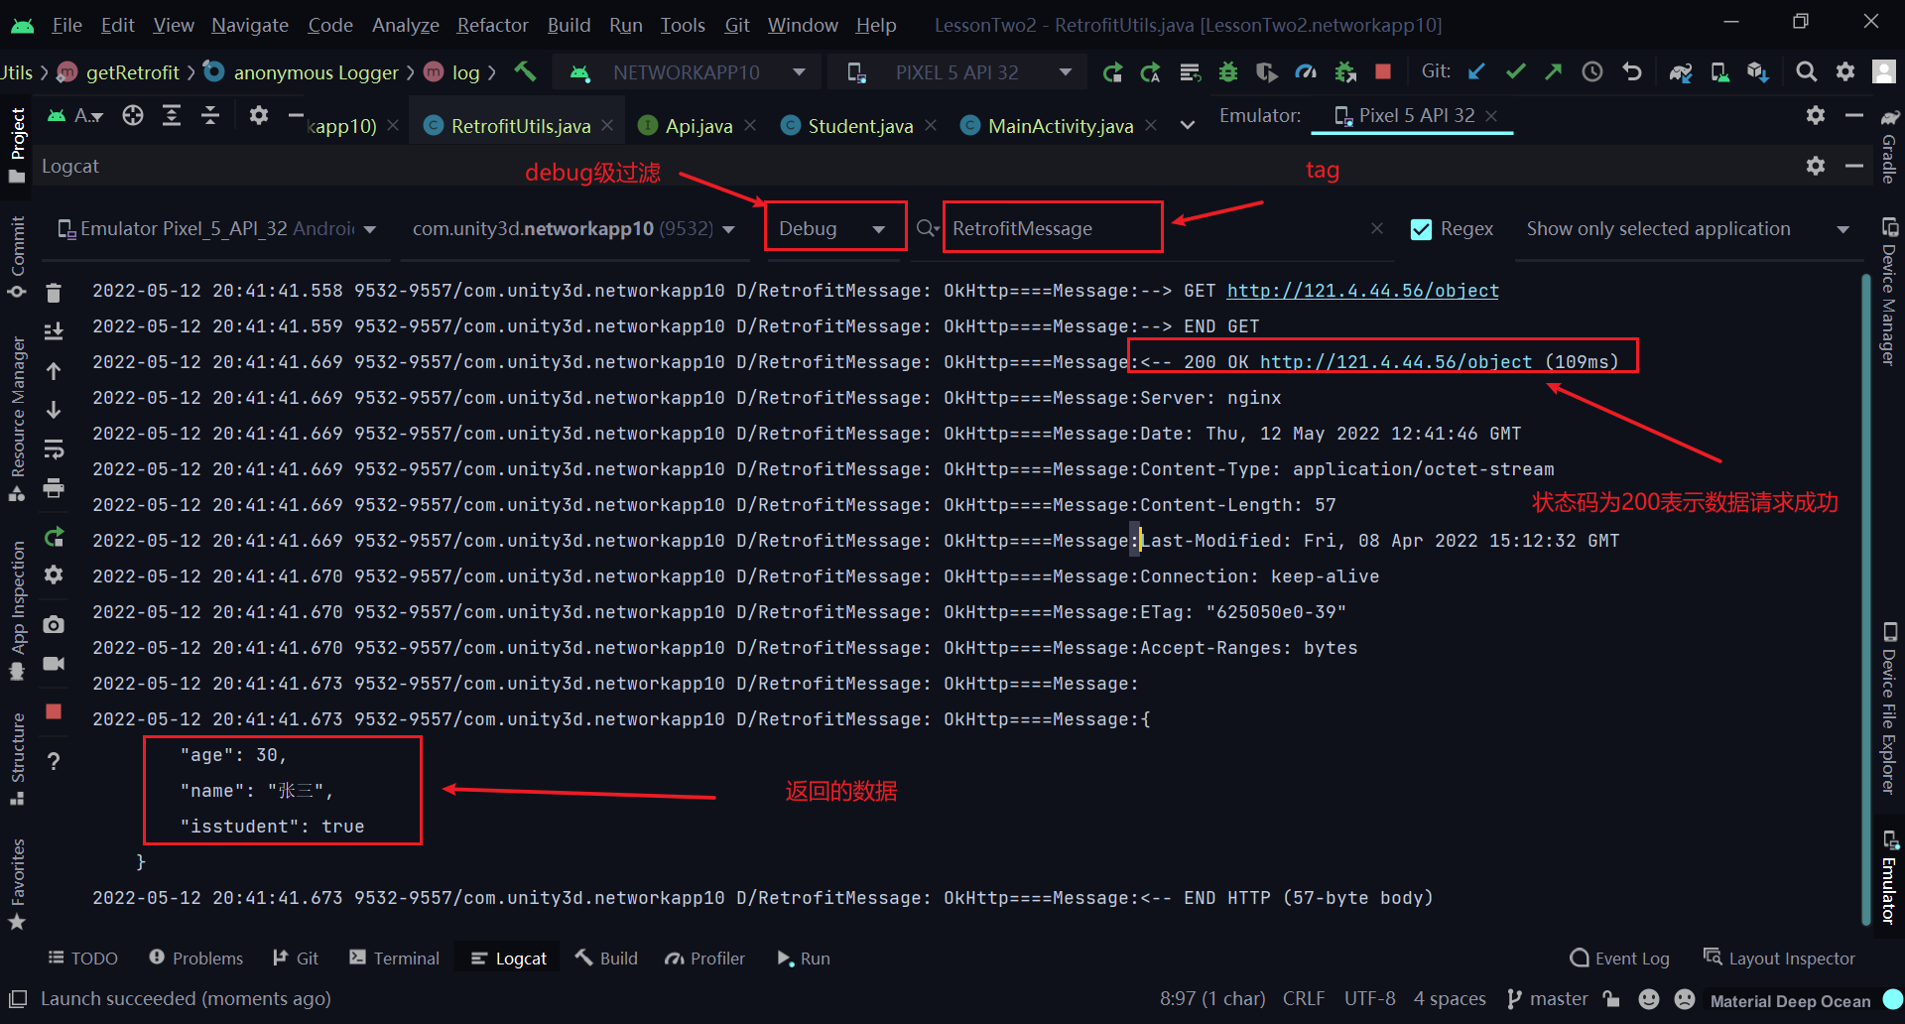This screenshot has width=1905, height=1024.
Task: Show Git history clock icon
Action: 1592,71
